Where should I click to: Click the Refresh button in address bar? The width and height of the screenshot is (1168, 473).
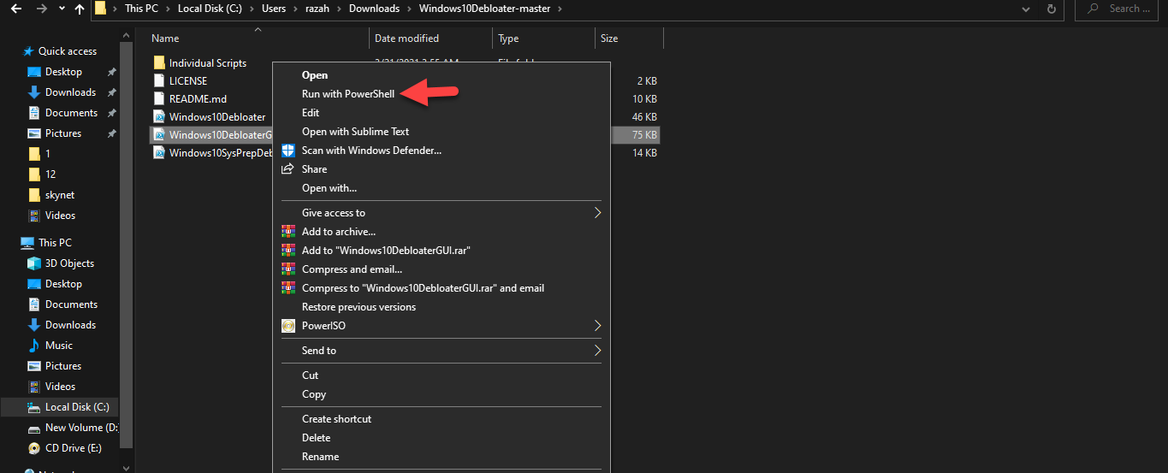tap(1052, 9)
